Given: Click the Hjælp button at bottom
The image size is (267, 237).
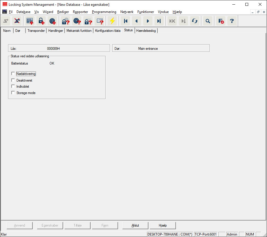Looking at the screenshot, I should tap(163, 225).
